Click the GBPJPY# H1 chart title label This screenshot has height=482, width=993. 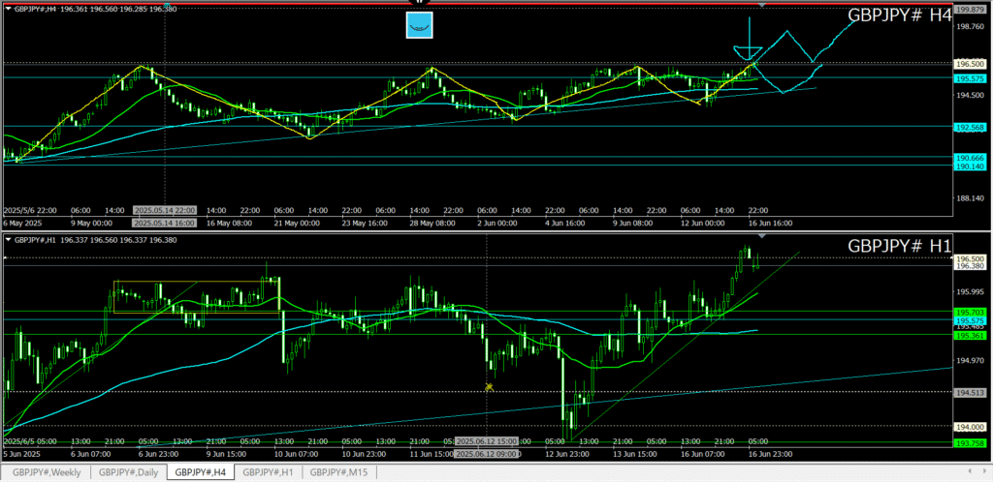[x=900, y=247]
